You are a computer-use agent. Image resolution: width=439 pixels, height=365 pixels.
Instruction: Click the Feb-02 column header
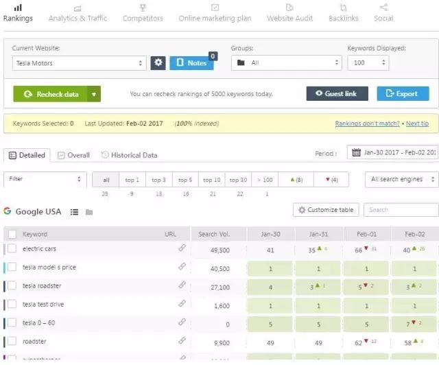tap(415, 234)
